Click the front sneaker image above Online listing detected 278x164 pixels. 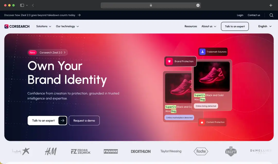(x=212, y=76)
